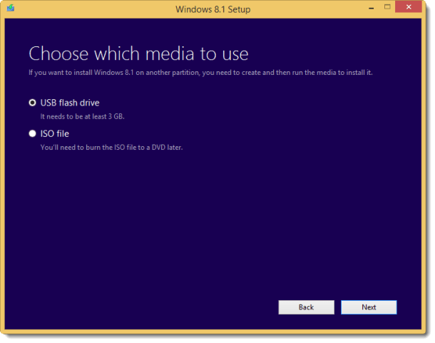The width and height of the screenshot is (435, 343).
Task: Click the Next button
Action: click(x=369, y=307)
